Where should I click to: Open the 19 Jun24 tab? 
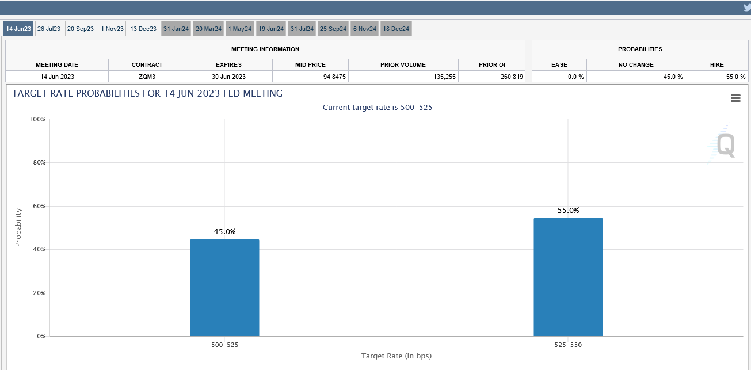[x=270, y=29]
